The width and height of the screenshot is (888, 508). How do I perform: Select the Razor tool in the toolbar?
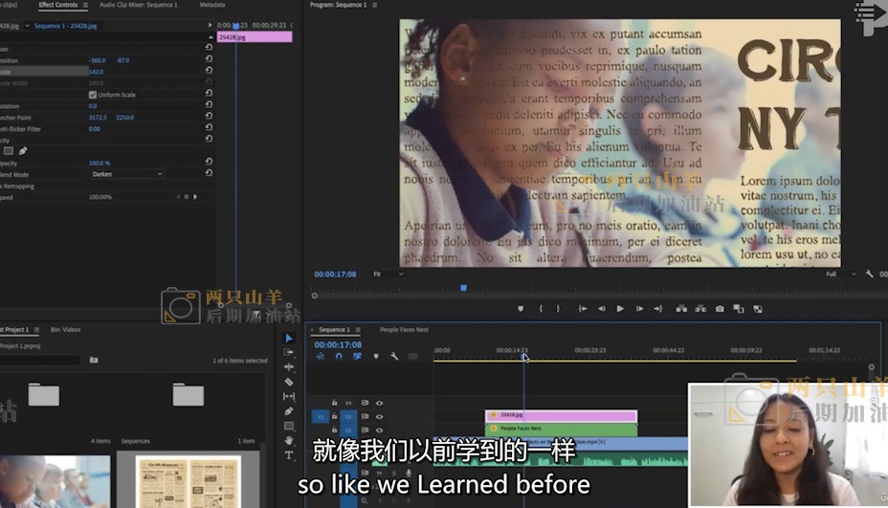tap(289, 382)
